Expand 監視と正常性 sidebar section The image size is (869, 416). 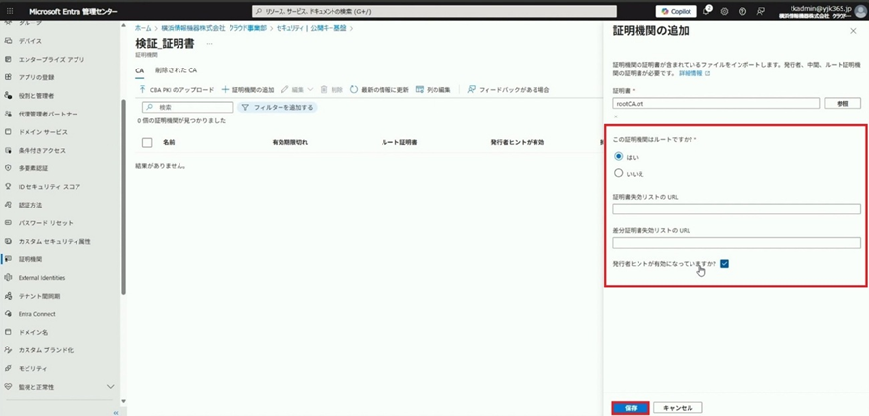point(110,387)
